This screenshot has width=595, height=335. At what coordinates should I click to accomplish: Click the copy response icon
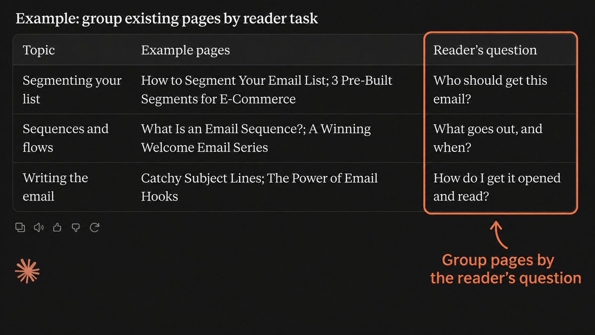pyautogui.click(x=20, y=227)
